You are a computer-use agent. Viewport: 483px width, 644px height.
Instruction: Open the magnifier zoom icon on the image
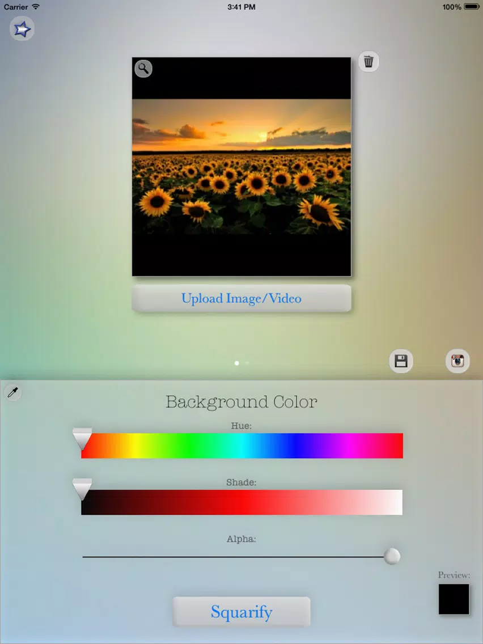(x=143, y=68)
